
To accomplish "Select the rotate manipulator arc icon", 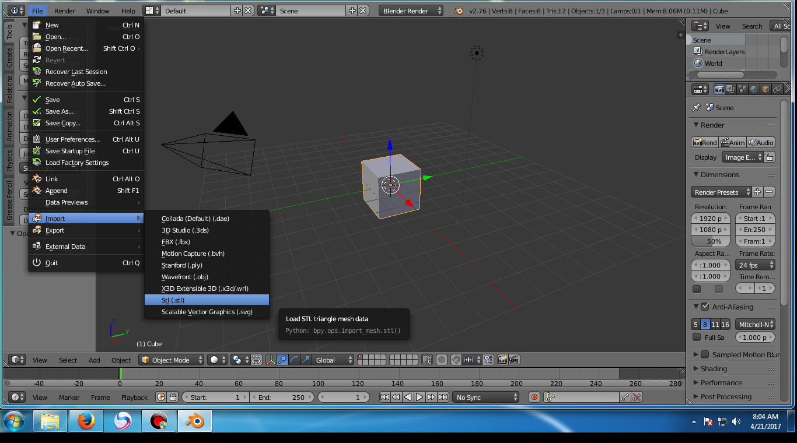I will coord(293,360).
